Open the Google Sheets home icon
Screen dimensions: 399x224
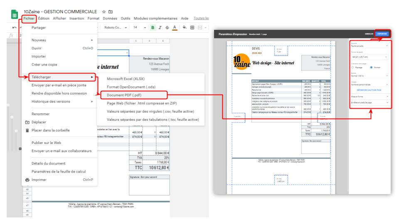coord(15,14)
